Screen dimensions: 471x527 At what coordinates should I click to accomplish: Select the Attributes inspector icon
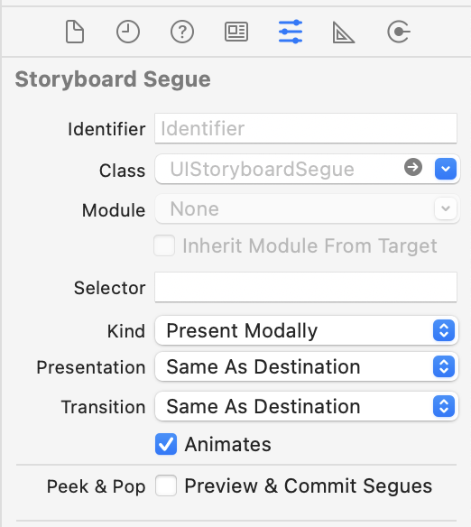291,32
